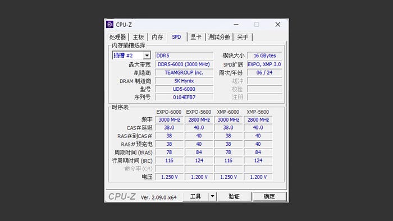
Task: Click XMP-5600 voltage 1.200 V cell
Action: [258, 177]
